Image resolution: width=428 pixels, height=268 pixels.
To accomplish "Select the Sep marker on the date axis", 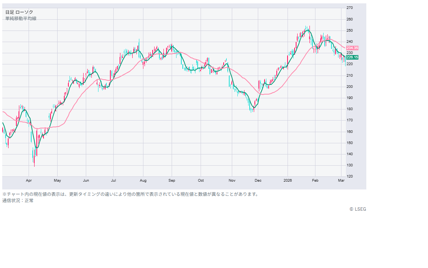I will point(172,181).
